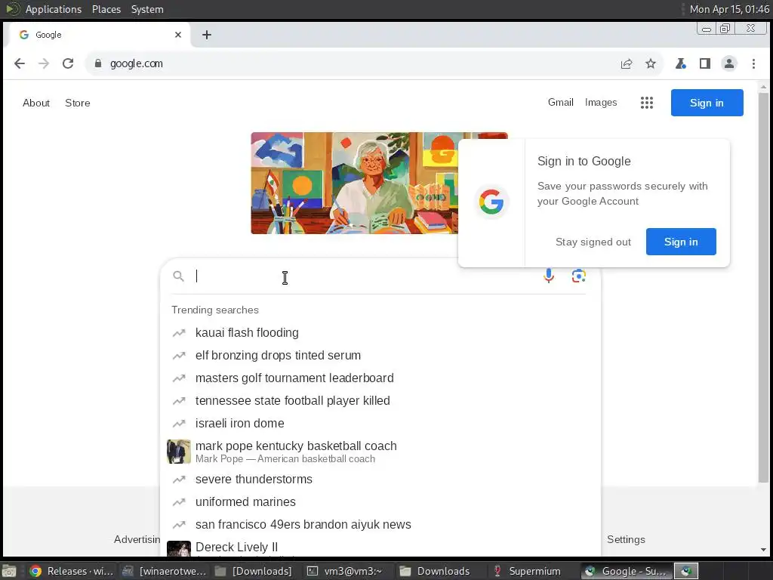773x580 pixels.
Task: Click the Google logo in the sign-in popup
Action: 491,202
